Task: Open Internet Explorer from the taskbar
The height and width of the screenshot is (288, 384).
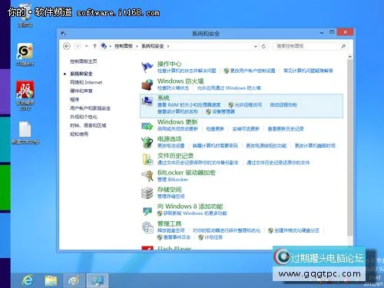Action: pyautogui.click(x=28, y=280)
